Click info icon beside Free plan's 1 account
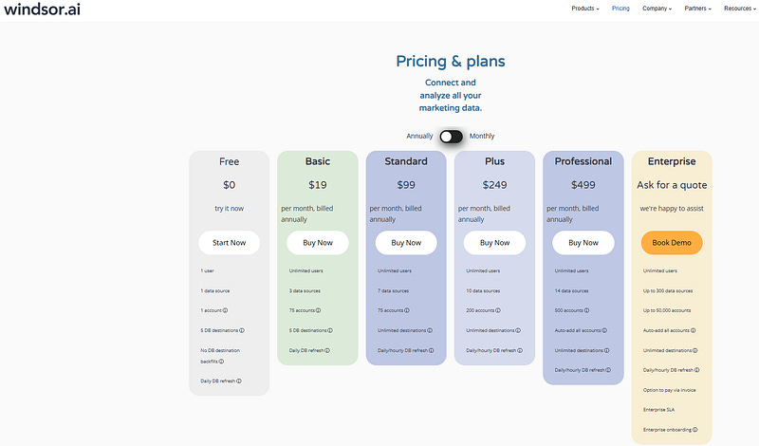Image resolution: width=759 pixels, height=446 pixels. coord(225,310)
